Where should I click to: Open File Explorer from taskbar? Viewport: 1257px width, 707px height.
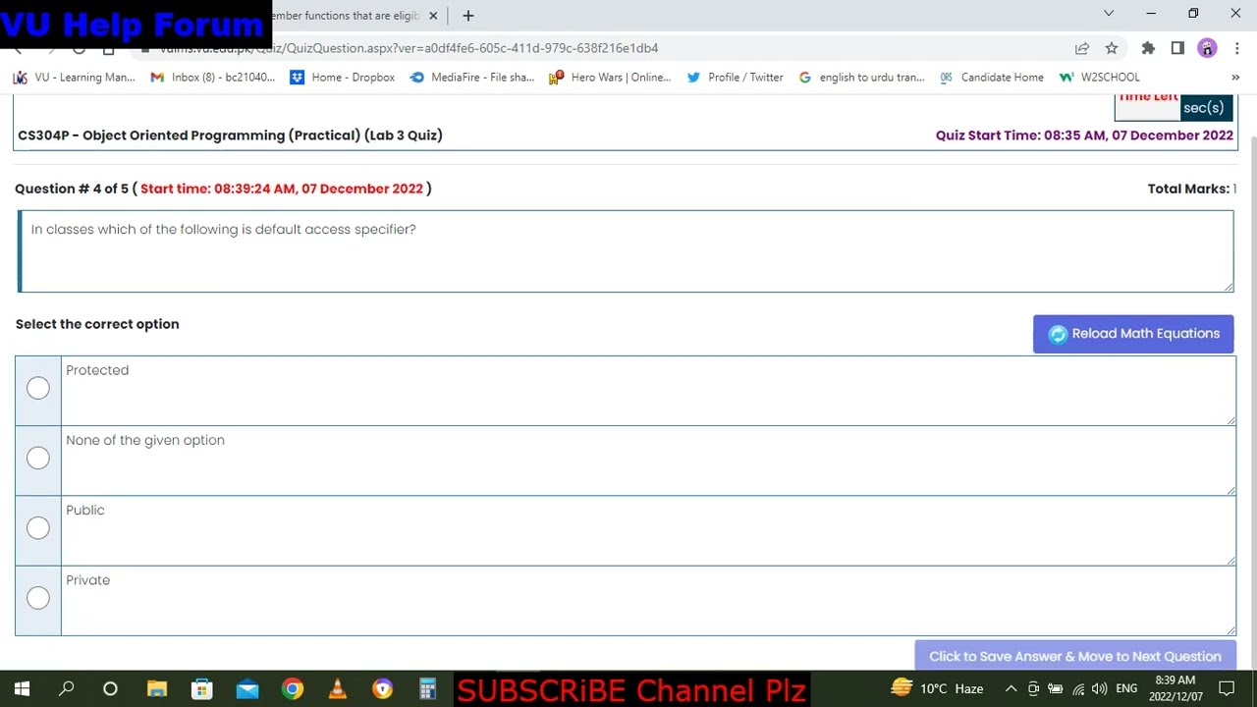pyautogui.click(x=157, y=689)
